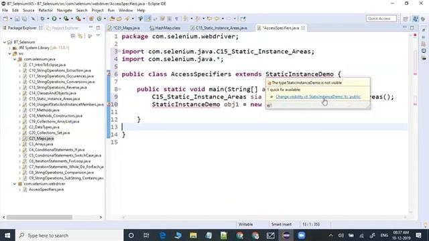The height and width of the screenshot is (241, 429).
Task: Click the Open Type icon
Action: 112,19
